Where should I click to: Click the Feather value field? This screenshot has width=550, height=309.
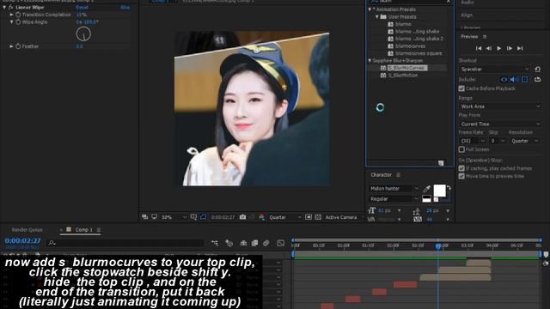coord(79,46)
